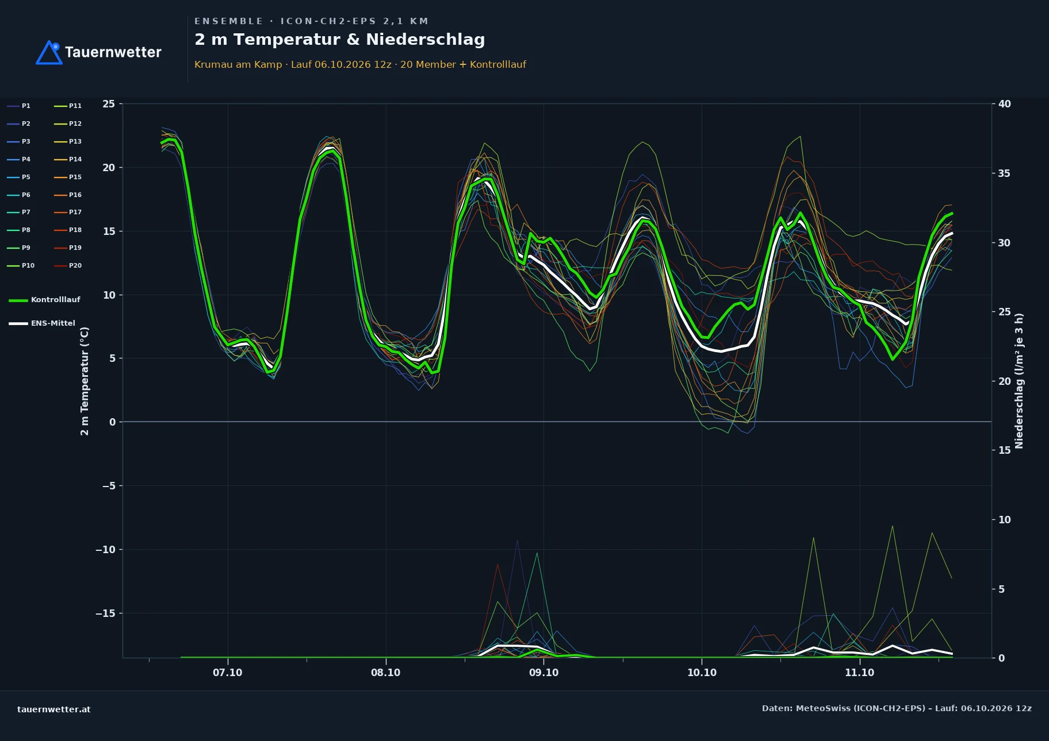Click legend entry P15
Viewport: 1049px width, 741px height.
pyautogui.click(x=68, y=177)
